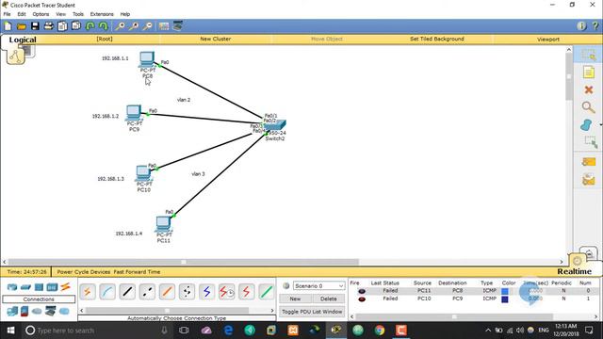Click PC9 computer on the workspace
Screen dimensions: 603x339
click(134, 113)
